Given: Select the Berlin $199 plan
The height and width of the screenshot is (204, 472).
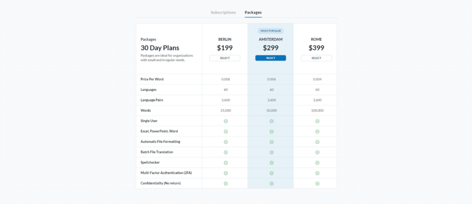Looking at the screenshot, I should 225,58.
